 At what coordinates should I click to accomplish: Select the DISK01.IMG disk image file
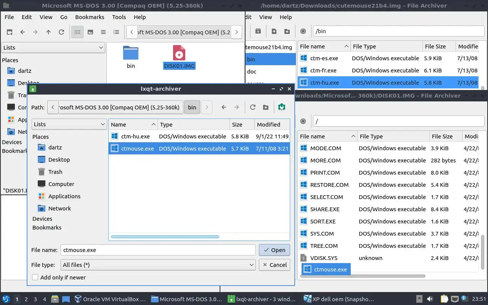point(179,57)
